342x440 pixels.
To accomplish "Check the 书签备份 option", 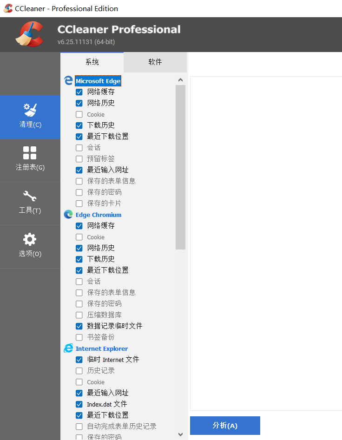I will coord(79,337).
